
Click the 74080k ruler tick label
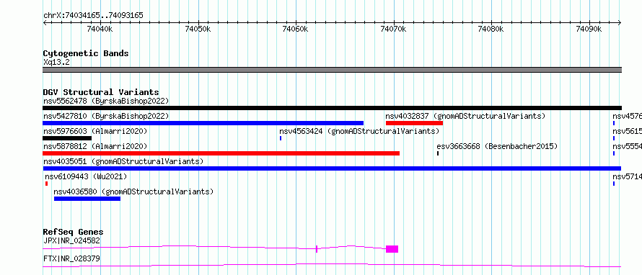(491, 29)
